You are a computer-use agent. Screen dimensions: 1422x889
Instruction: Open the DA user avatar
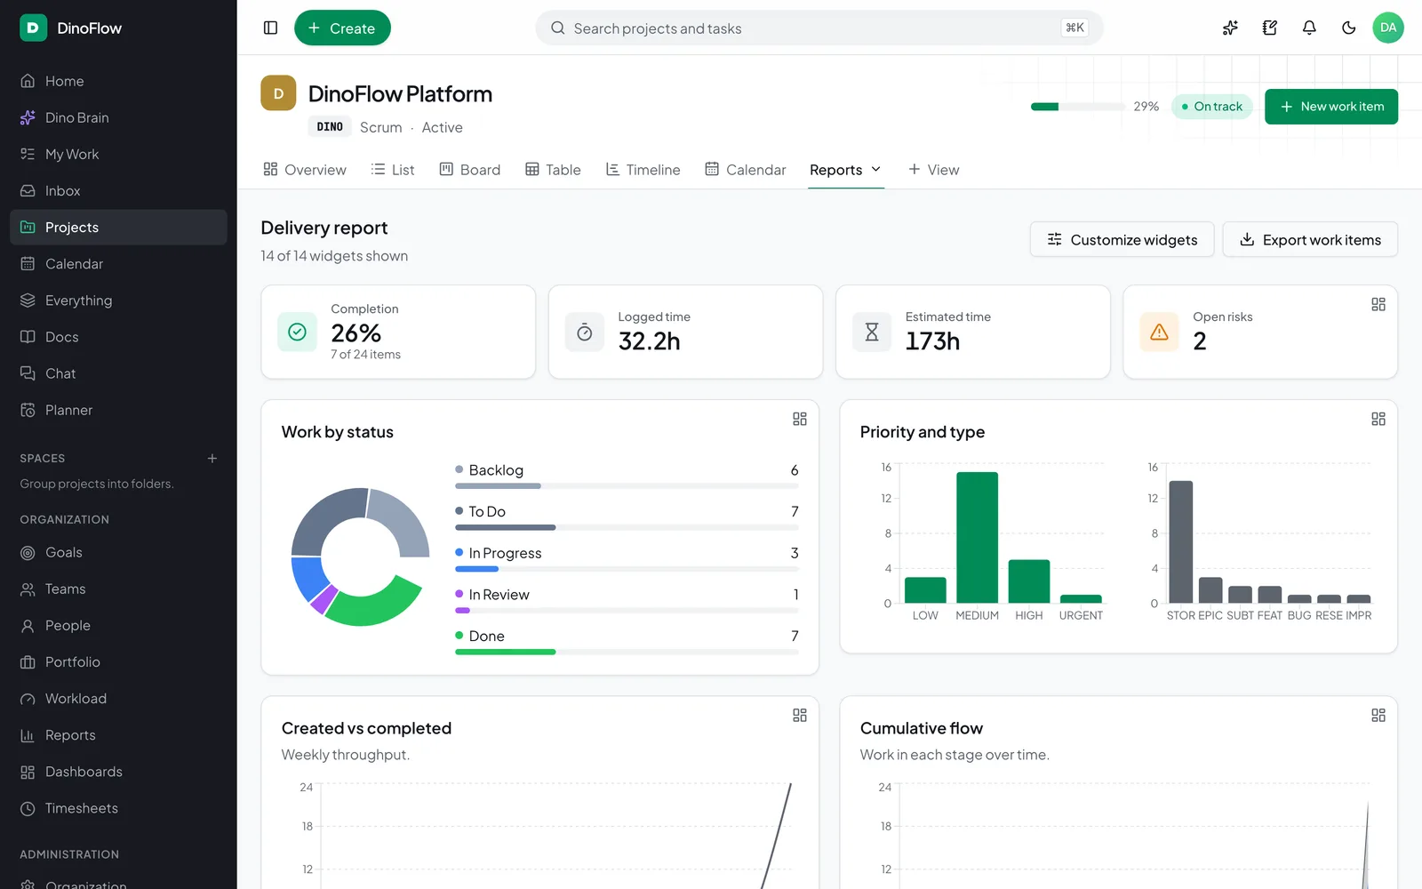pyautogui.click(x=1388, y=28)
